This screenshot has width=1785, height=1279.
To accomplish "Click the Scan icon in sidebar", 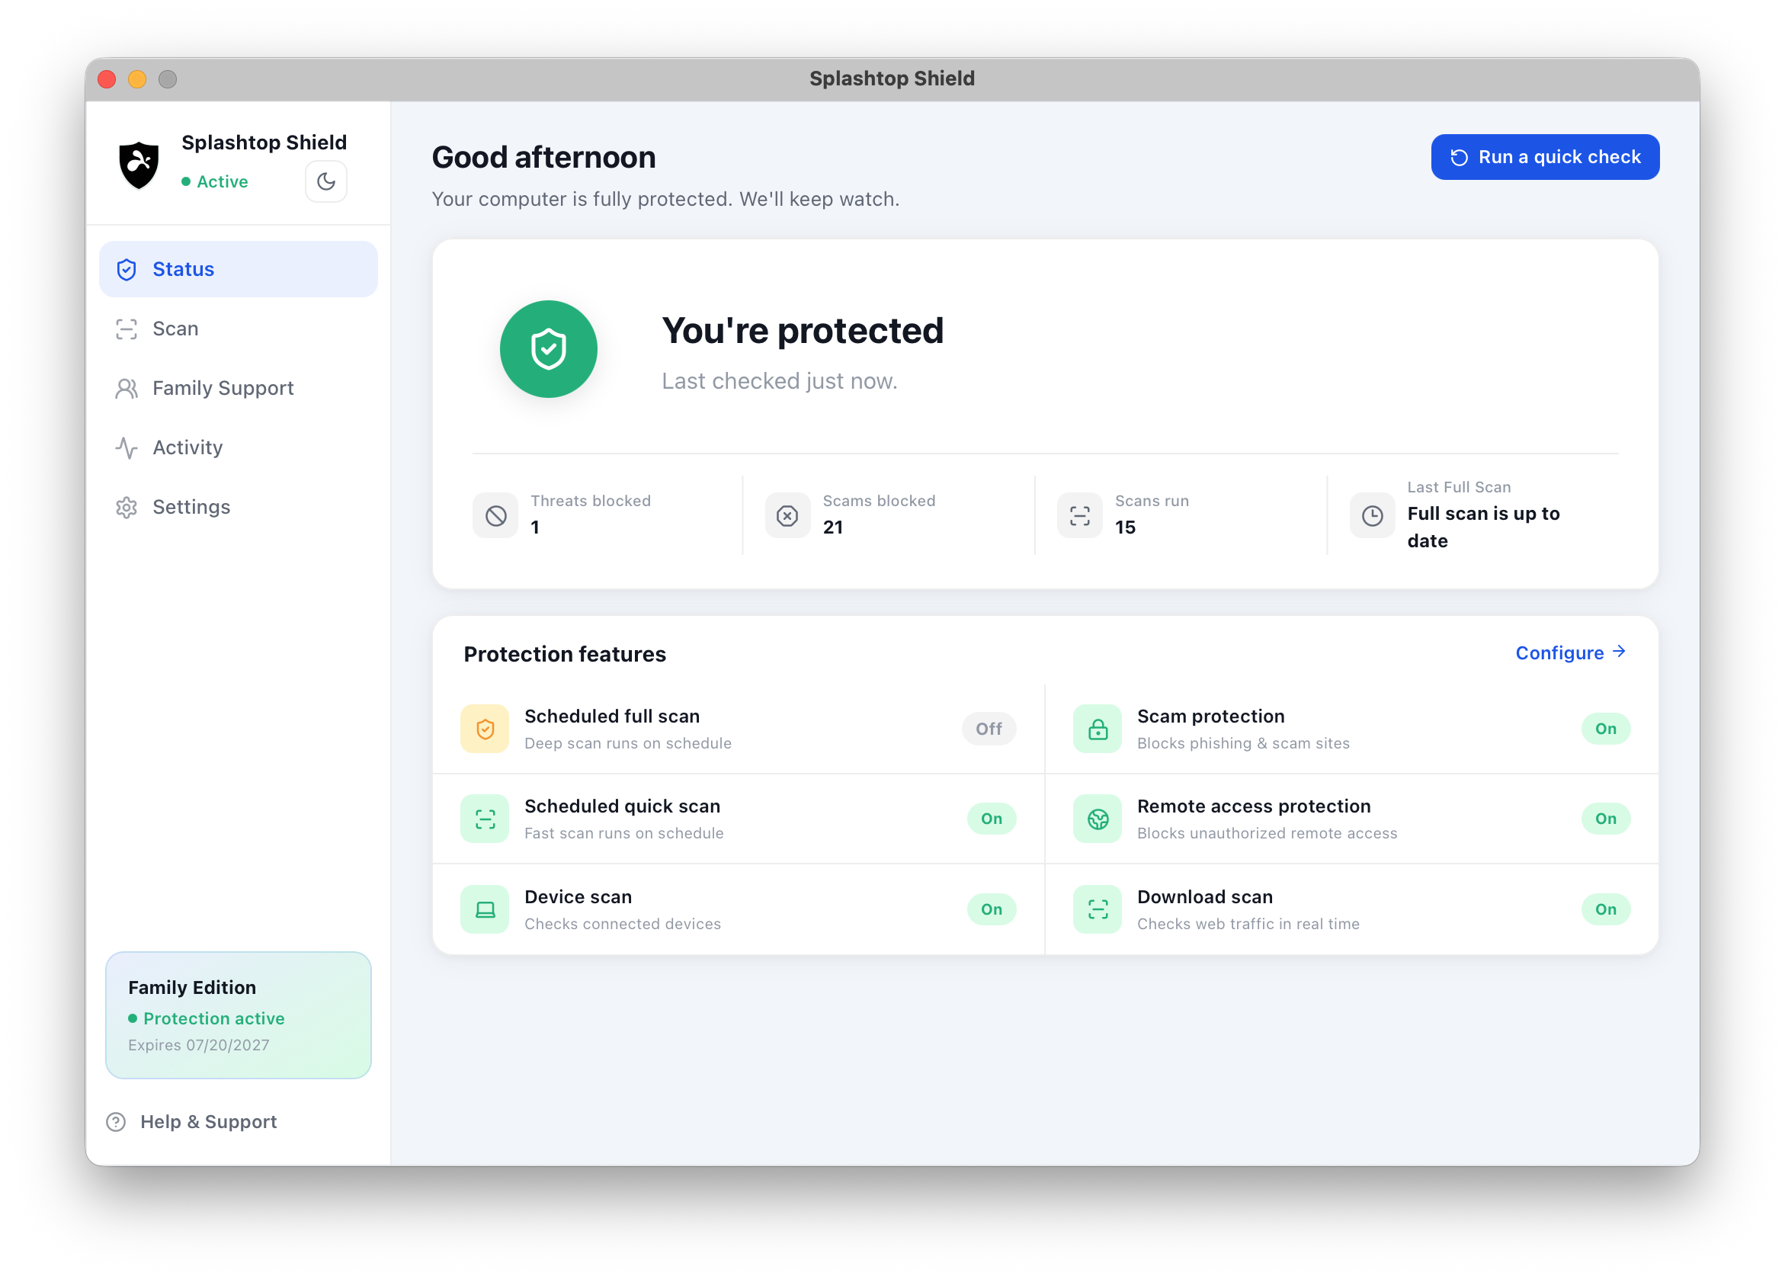I will coord(127,329).
